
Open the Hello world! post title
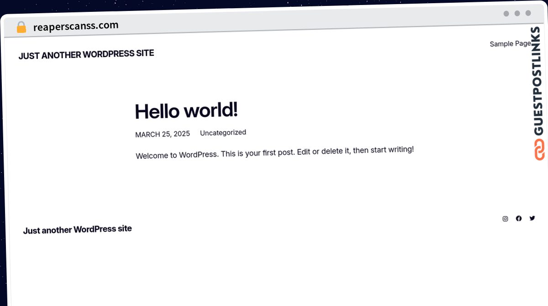pos(186,111)
